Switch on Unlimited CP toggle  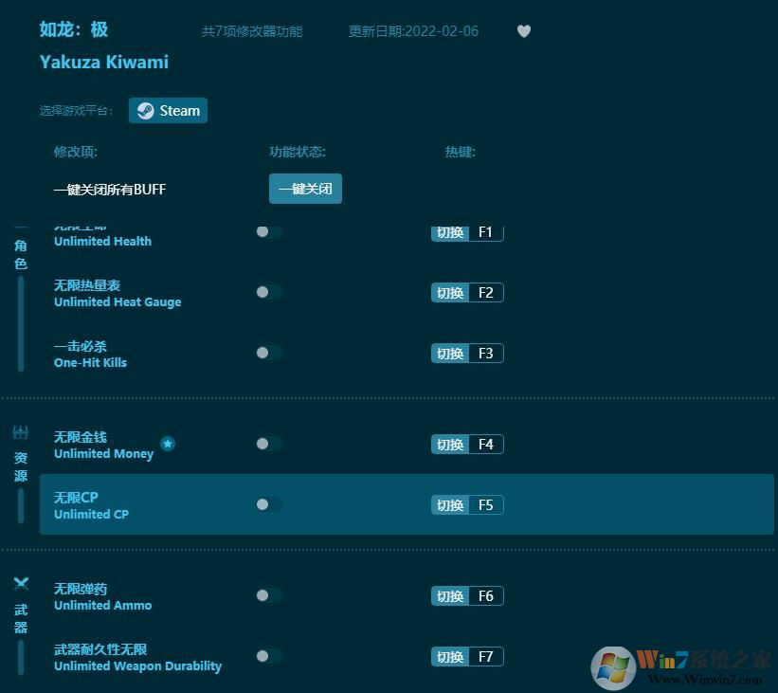[x=268, y=504]
